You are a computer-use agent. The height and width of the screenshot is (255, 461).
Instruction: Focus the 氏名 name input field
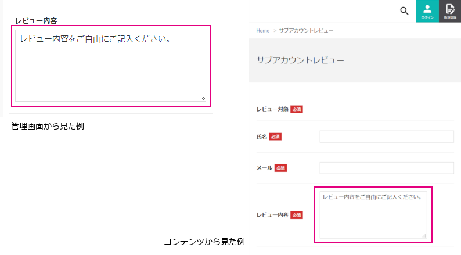386,137
